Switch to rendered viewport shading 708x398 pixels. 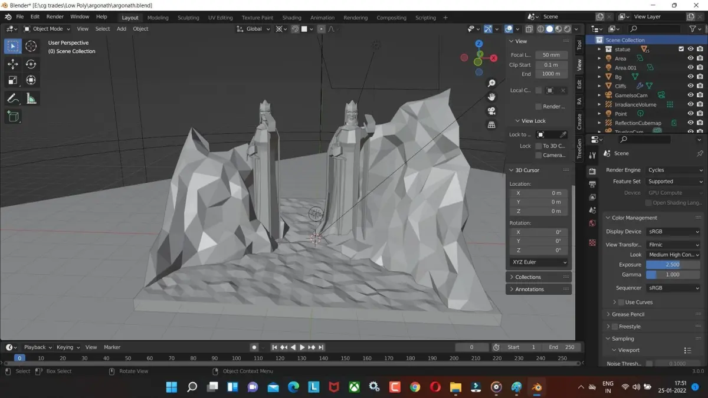pyautogui.click(x=567, y=28)
